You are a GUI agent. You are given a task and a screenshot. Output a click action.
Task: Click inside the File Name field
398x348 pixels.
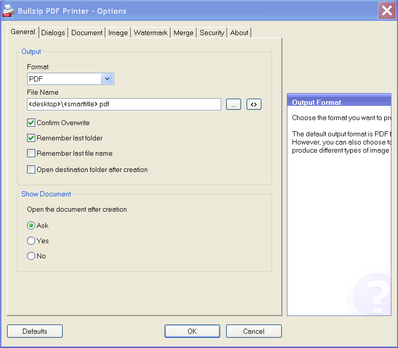point(124,104)
